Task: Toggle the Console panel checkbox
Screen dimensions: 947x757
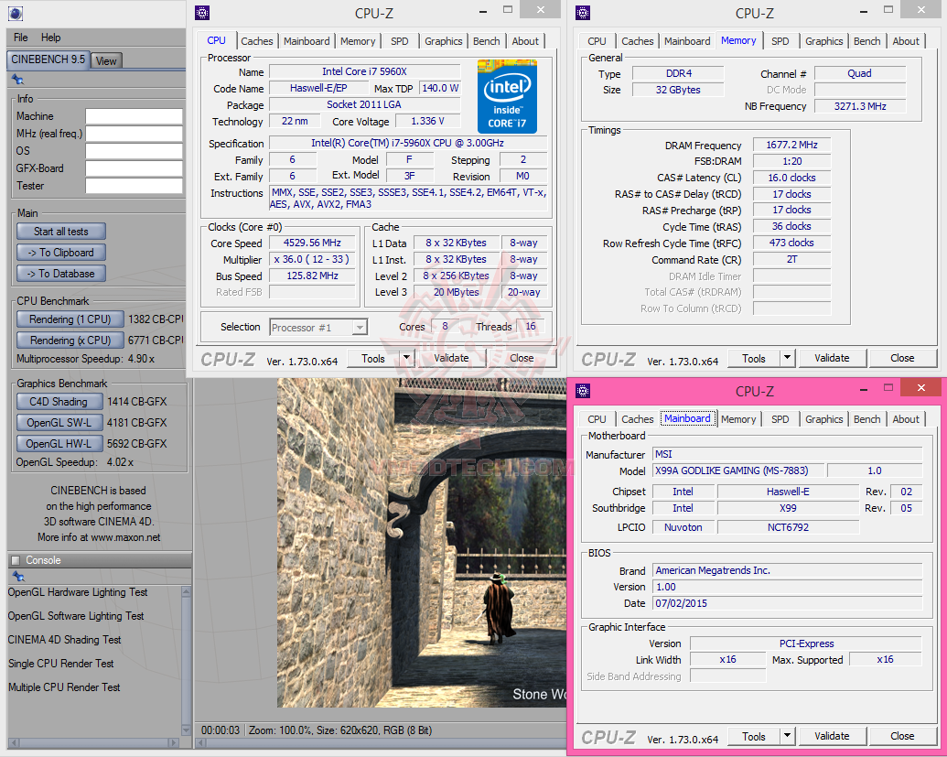Action: click(15, 560)
